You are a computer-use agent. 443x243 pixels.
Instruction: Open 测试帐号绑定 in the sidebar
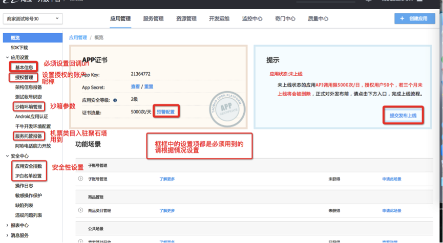(x=29, y=97)
